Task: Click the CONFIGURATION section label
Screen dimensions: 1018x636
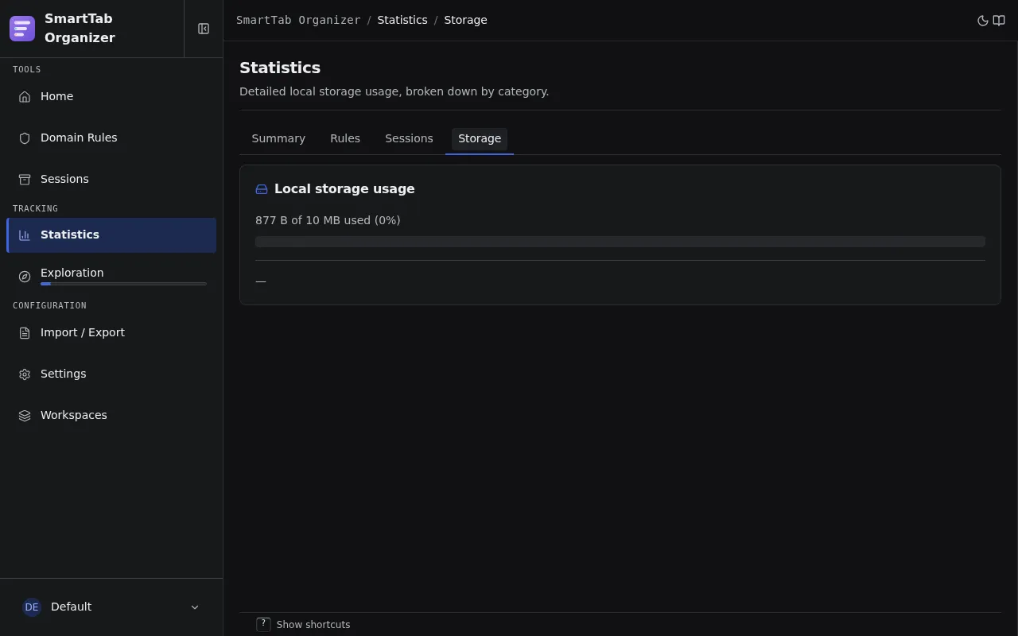Action: point(49,306)
